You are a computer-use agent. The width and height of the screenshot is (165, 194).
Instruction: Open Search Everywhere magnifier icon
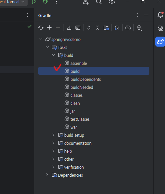(x=99, y=2)
